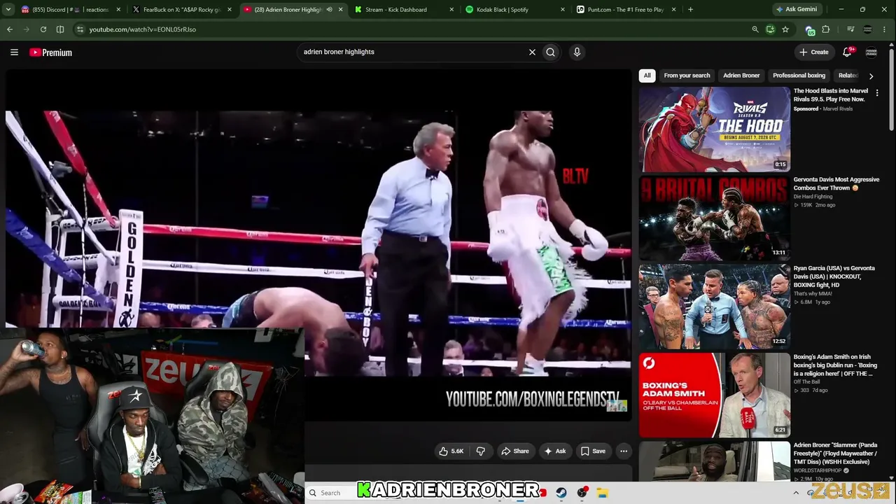The width and height of the screenshot is (896, 504).
Task: Switch to the Discord tab
Action: coord(70,10)
